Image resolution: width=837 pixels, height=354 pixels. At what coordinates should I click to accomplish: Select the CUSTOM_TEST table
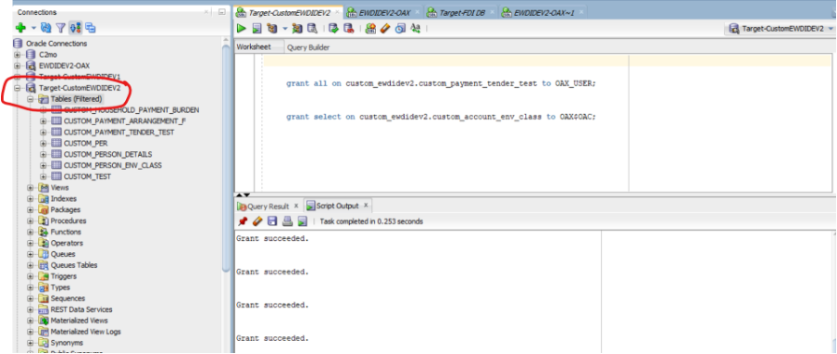pos(87,177)
